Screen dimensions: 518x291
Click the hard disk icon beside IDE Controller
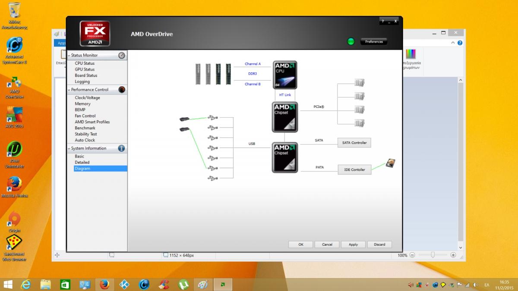(x=390, y=163)
